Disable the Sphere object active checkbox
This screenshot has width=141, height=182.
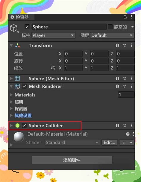tap(27, 27)
